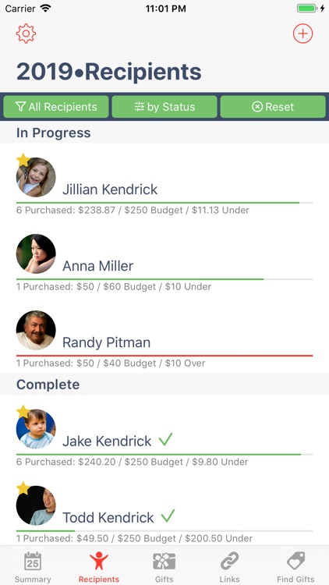Tap the star on Jillian Kendrick's photo
This screenshot has height=585, width=329.
click(23, 160)
